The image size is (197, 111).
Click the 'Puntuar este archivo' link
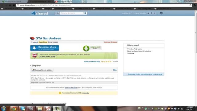92,62
